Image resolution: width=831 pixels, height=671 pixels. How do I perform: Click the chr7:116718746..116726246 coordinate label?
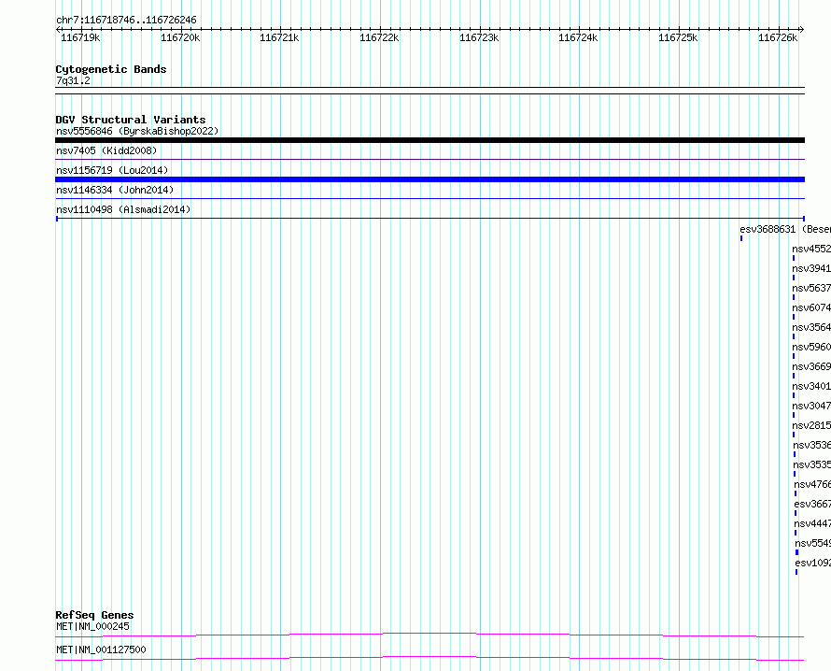[126, 21]
